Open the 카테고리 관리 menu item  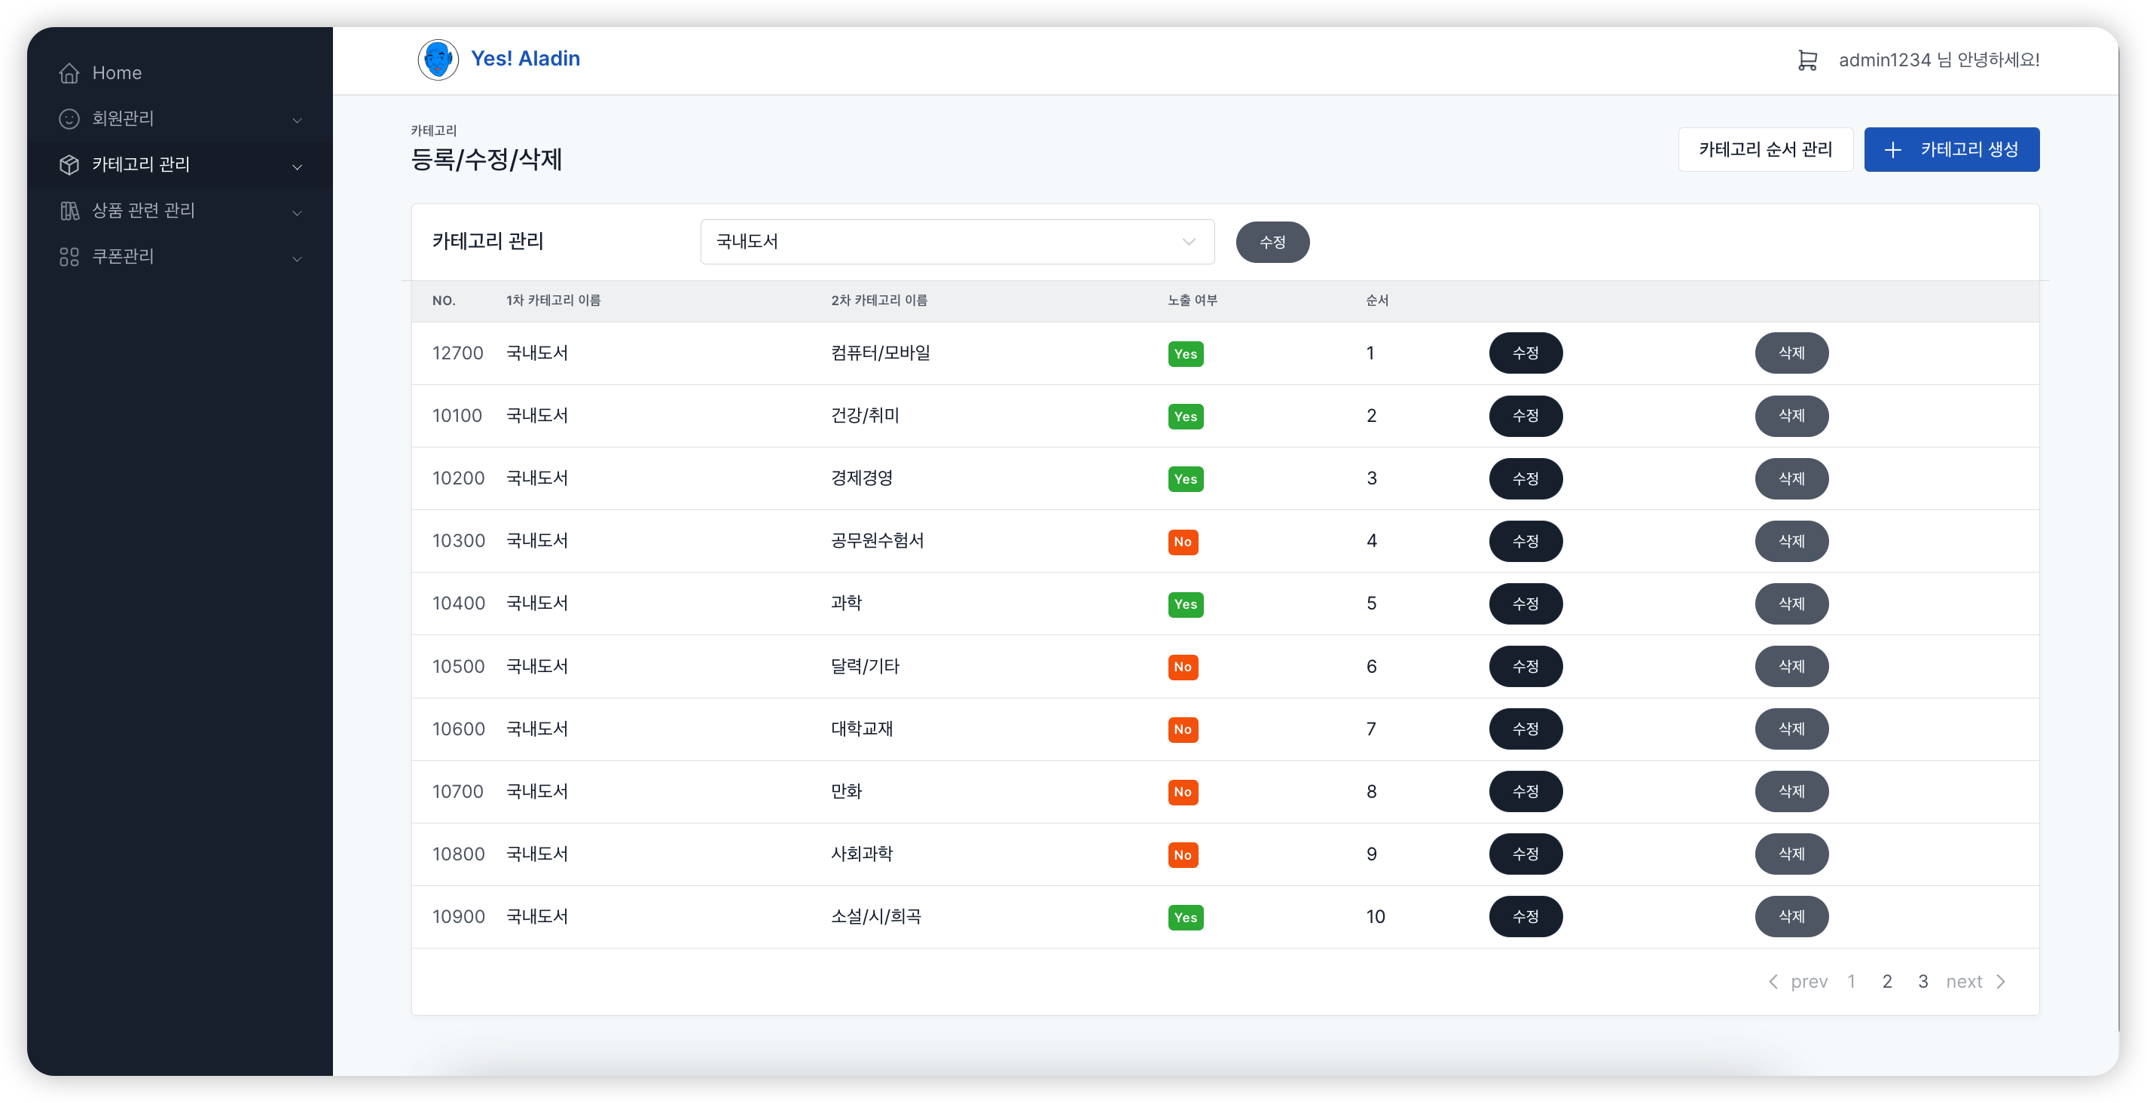point(141,165)
